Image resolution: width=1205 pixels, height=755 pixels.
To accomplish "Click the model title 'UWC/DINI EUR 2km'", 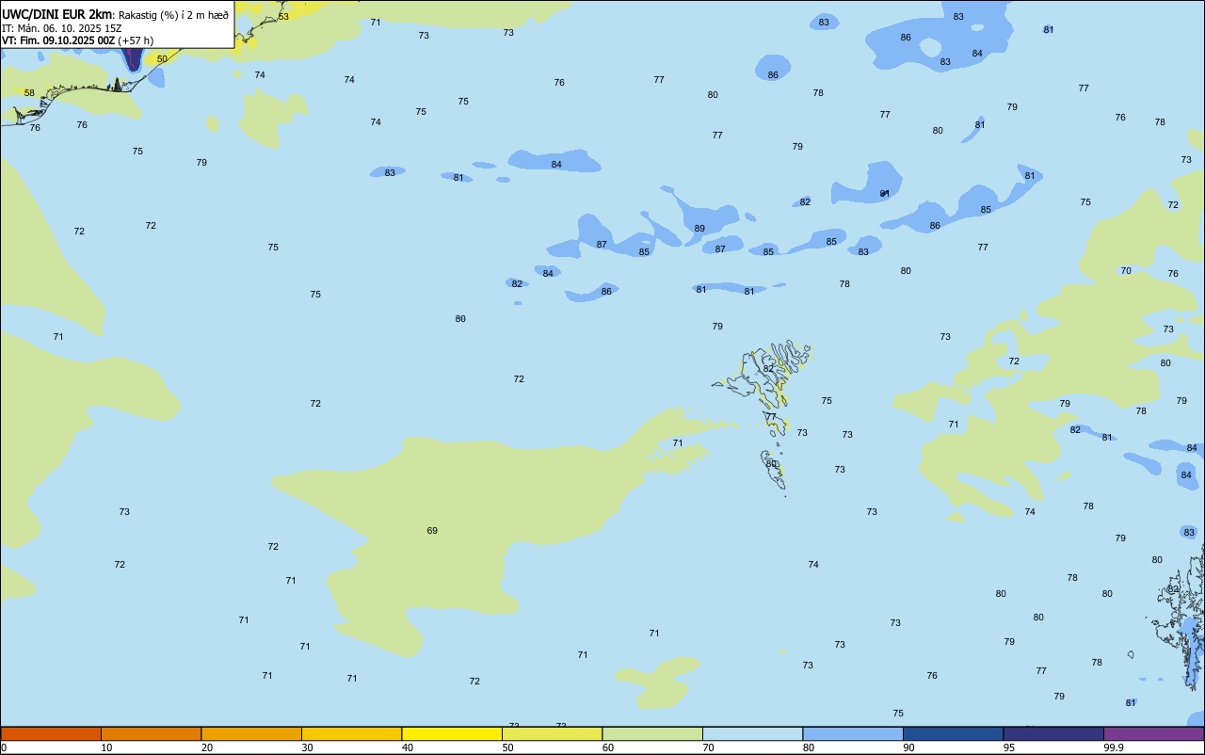I will point(56,14).
